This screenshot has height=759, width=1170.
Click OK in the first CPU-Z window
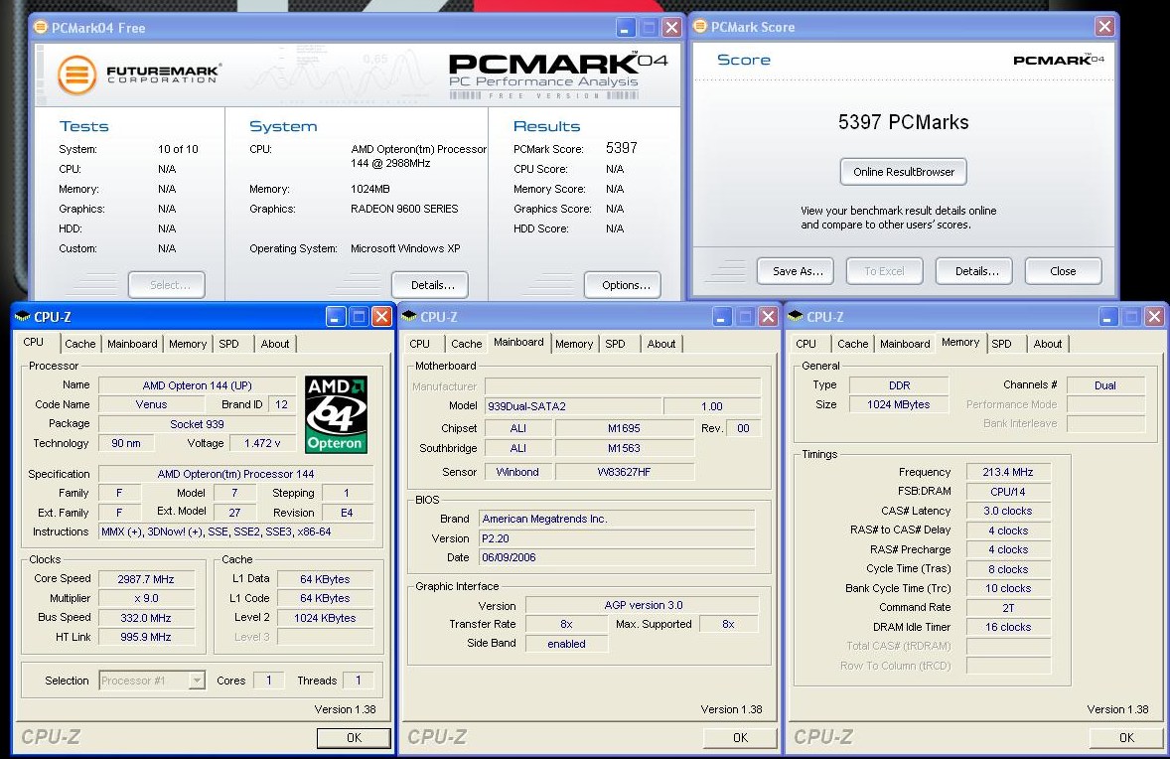(x=354, y=737)
